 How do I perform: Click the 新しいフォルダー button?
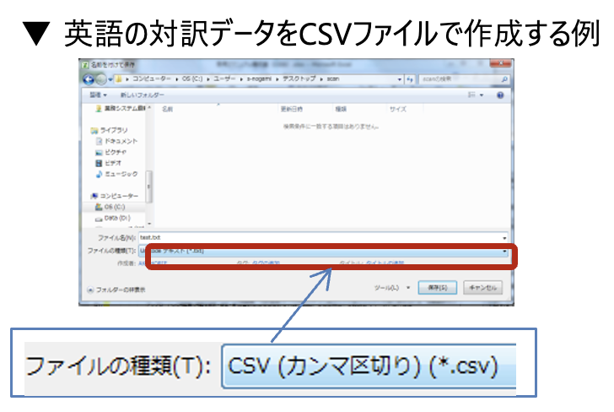pyautogui.click(x=143, y=95)
